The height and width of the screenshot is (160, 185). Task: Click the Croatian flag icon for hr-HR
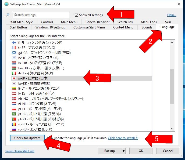(14, 63)
